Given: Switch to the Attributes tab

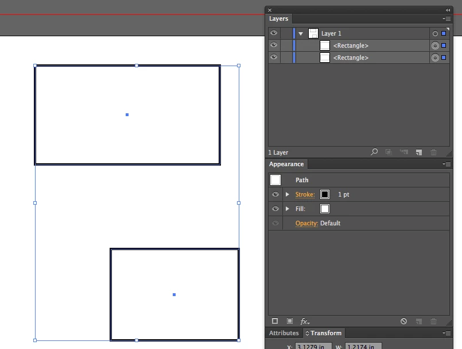Looking at the screenshot, I should point(284,333).
